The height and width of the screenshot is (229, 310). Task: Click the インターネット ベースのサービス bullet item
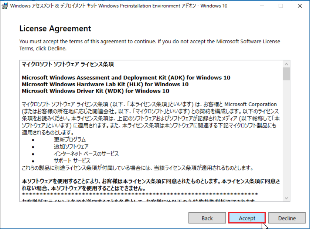coord(86,154)
